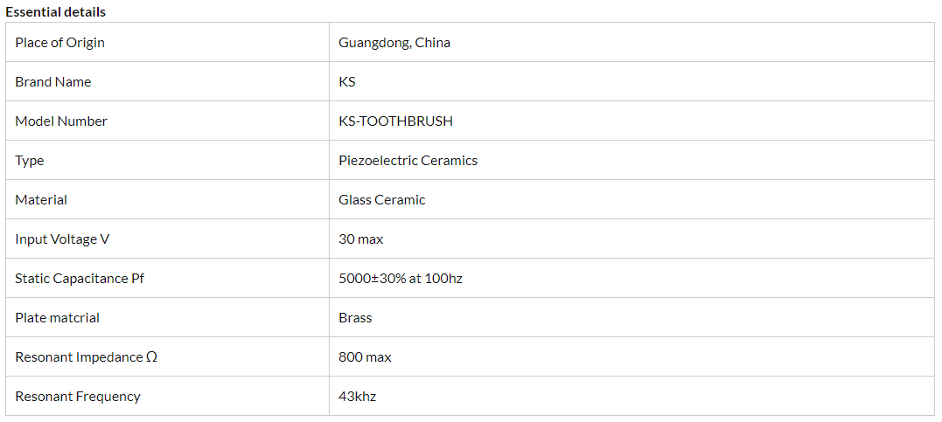Viewport: 942px width, 422px height.
Task: Click the 43khz resonant frequency value
Action: [x=357, y=397]
